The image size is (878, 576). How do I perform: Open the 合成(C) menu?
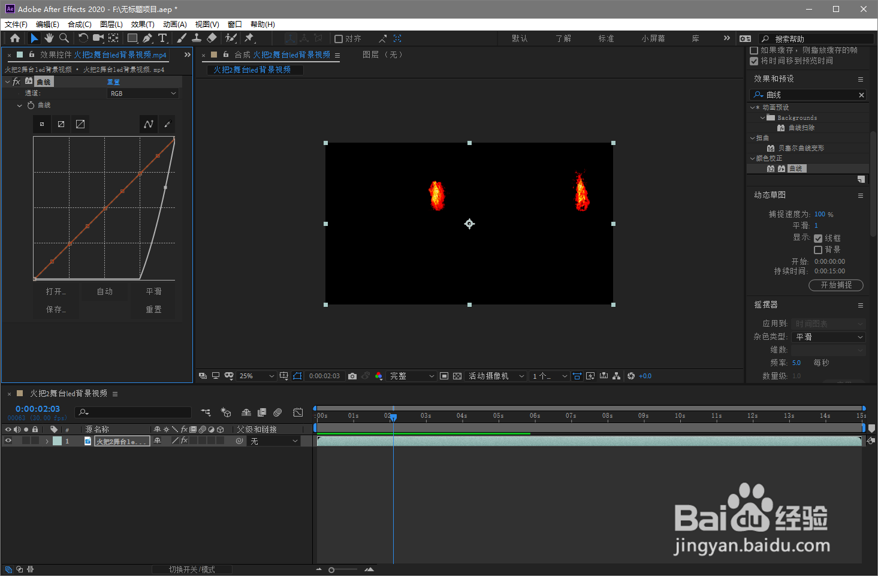(80, 25)
